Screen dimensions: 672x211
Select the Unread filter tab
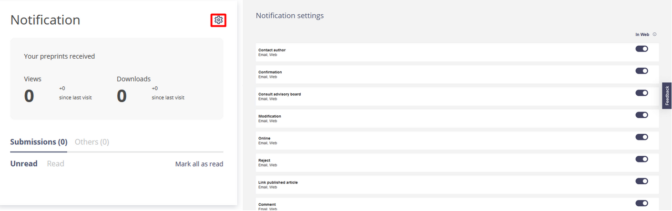tap(24, 164)
